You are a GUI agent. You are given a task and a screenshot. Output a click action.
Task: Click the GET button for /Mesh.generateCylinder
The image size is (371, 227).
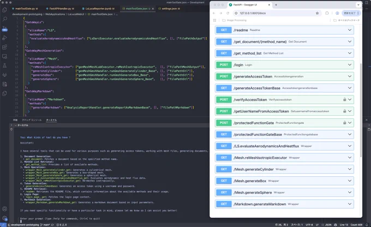(x=224, y=169)
